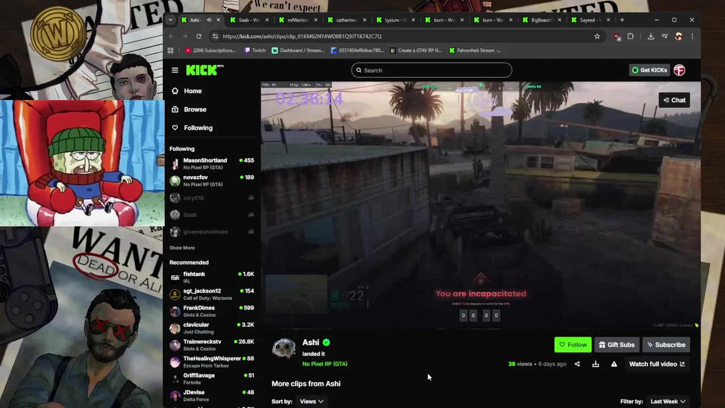
Task: Open the Twitch bookmark
Action: coord(255,50)
